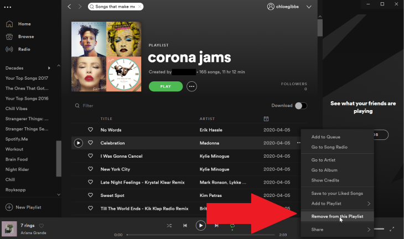
Task: Open Stranger Things Se... playlist
Action: pyautogui.click(x=27, y=129)
